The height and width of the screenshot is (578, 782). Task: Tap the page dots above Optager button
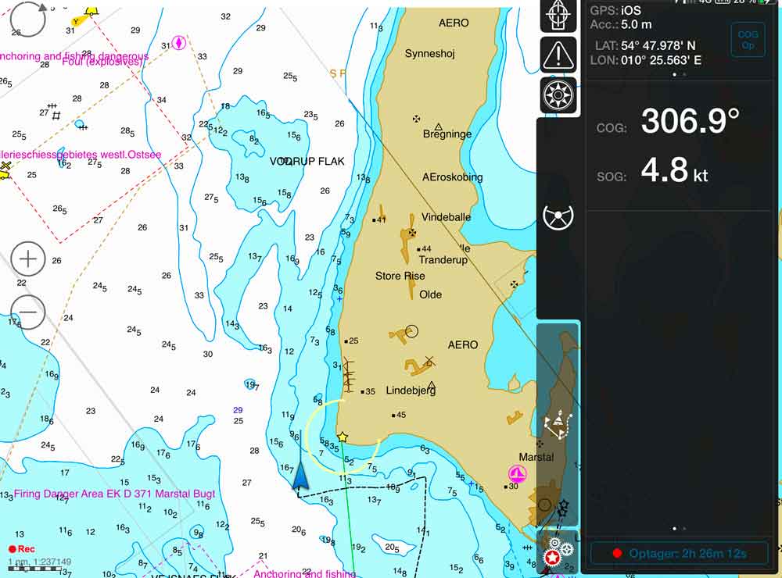pyautogui.click(x=679, y=529)
